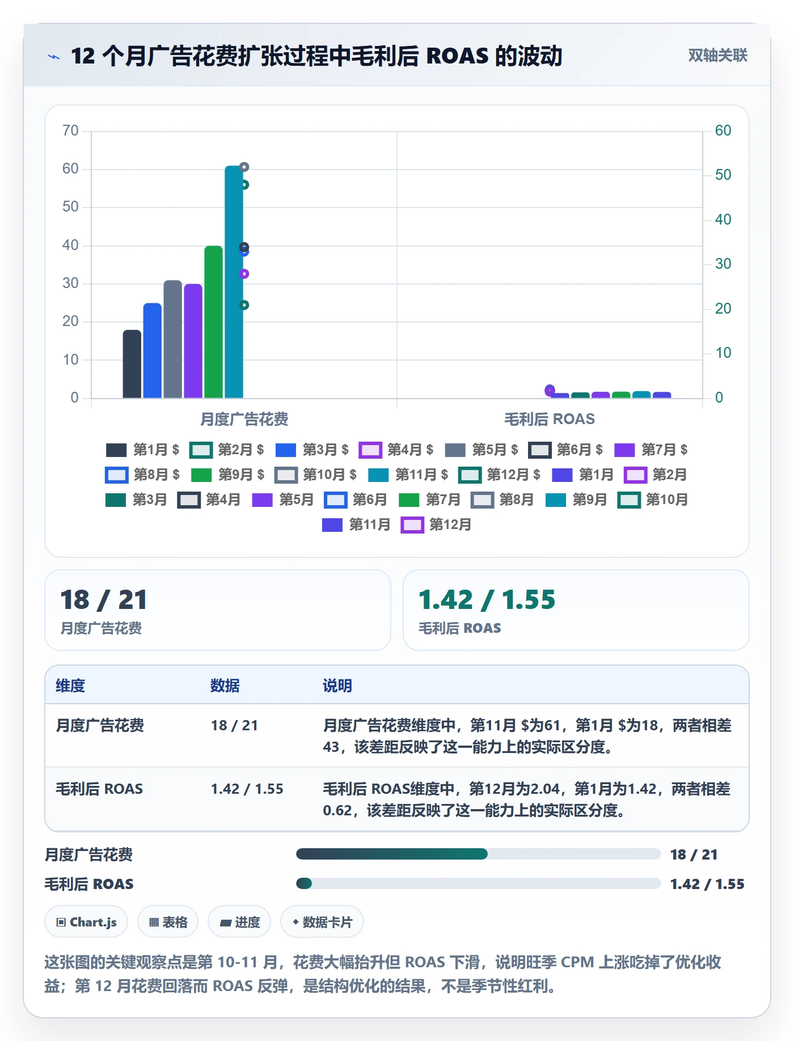Click the 第7月 $ purple legend swatch
794x1041 pixels.
coord(624,450)
